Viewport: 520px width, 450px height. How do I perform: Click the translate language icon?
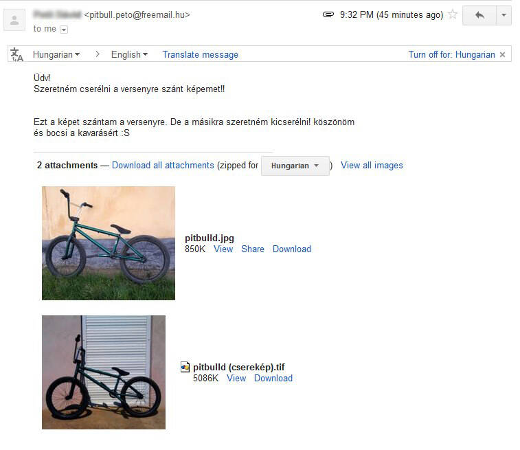(16, 54)
